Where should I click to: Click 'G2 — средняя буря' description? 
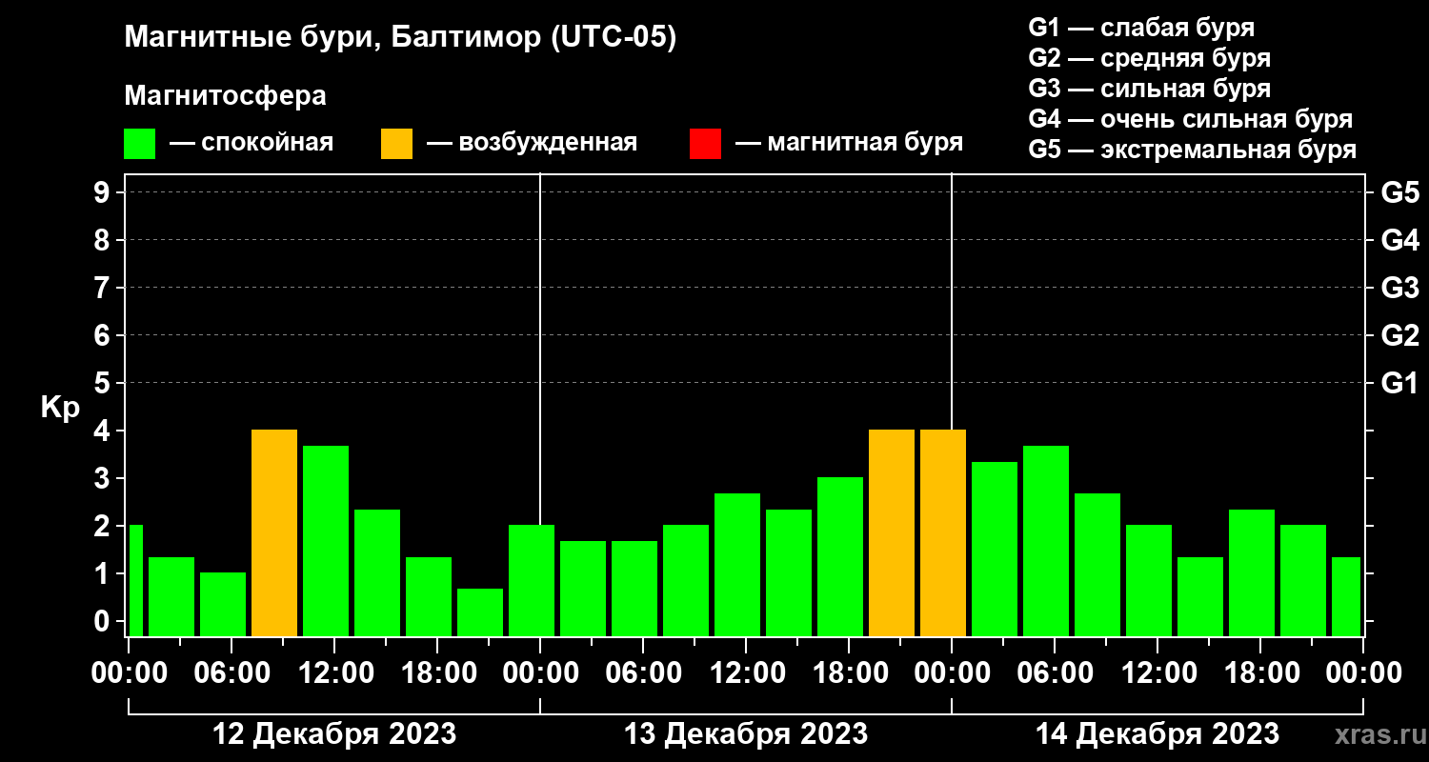[1149, 58]
